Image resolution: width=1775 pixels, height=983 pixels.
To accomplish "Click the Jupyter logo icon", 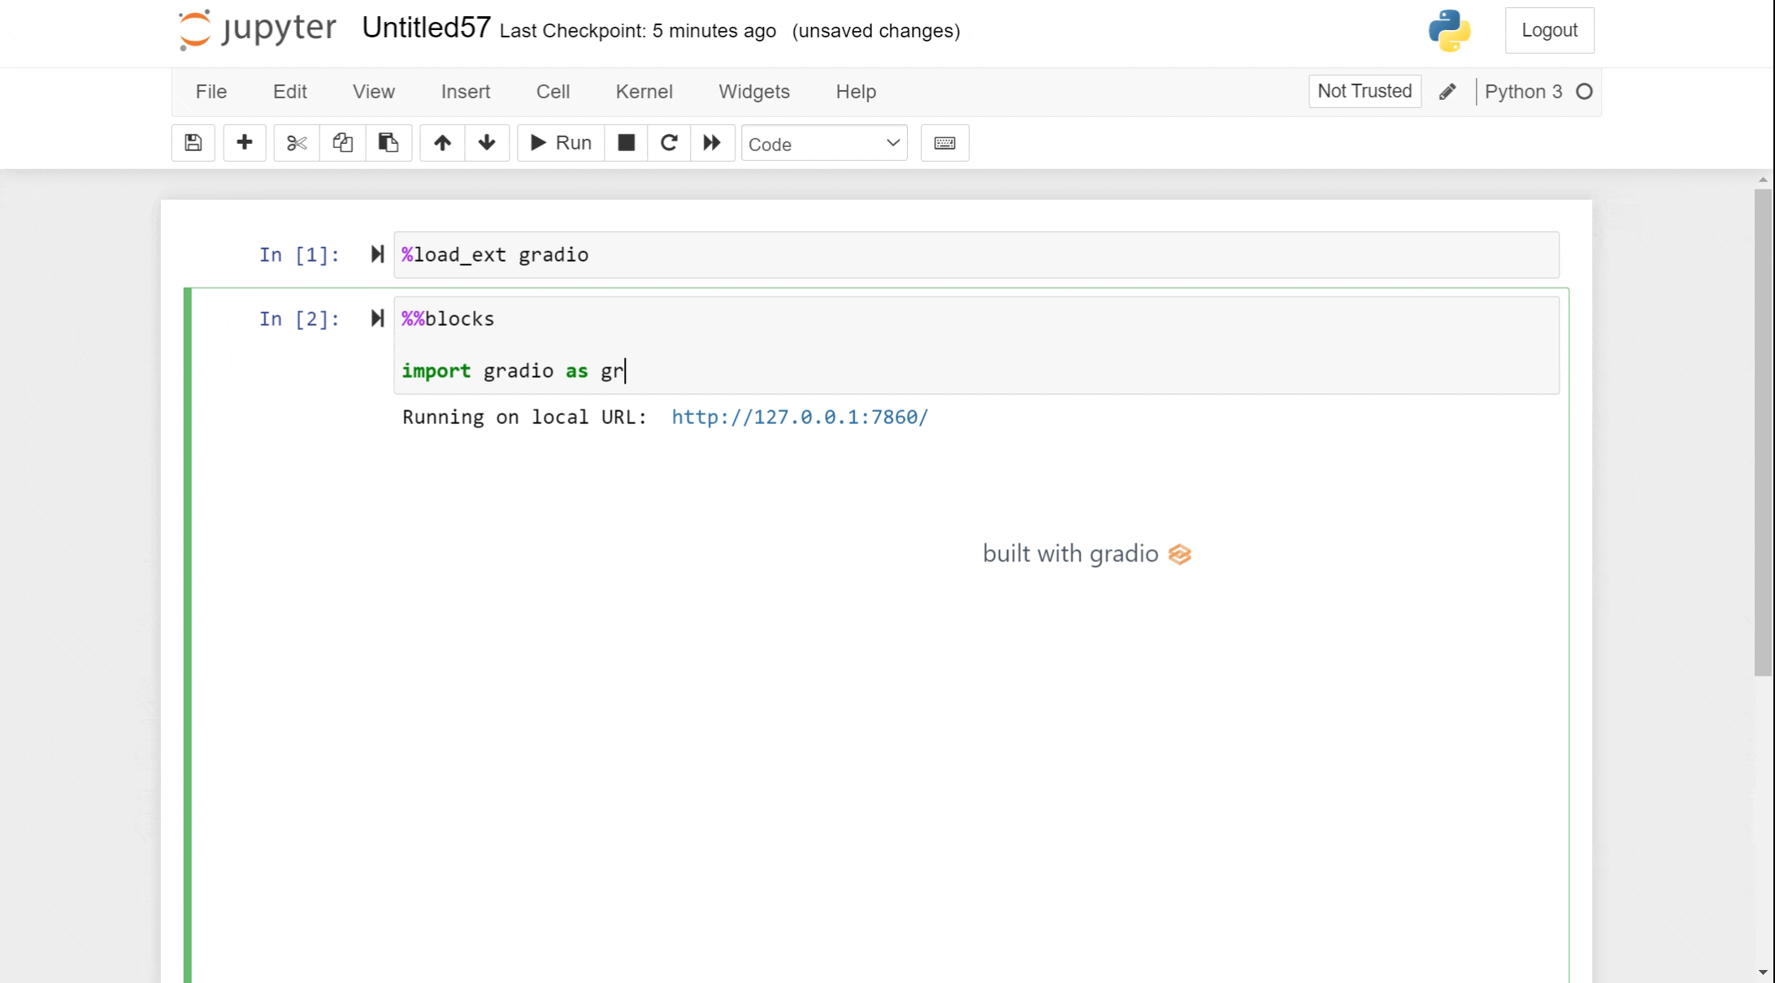I will coord(193,32).
